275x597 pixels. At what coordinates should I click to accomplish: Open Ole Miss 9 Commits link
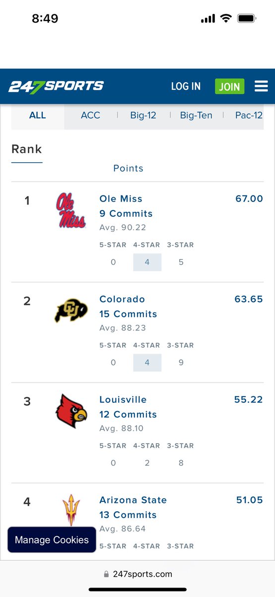coord(126,213)
